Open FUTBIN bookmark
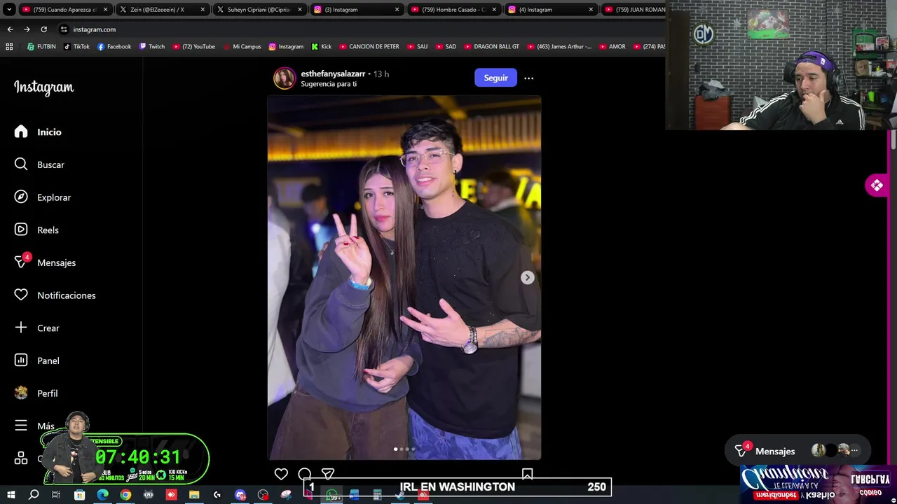This screenshot has width=897, height=504. click(41, 47)
